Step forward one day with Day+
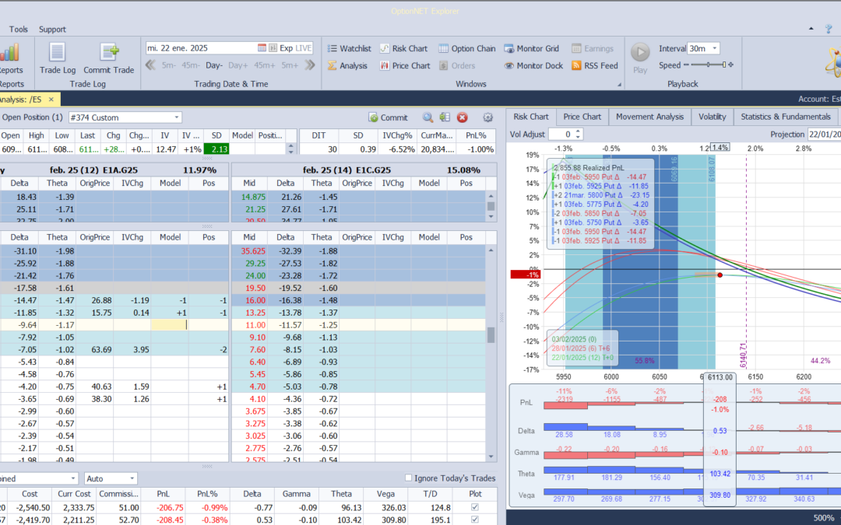841x525 pixels. tap(238, 65)
